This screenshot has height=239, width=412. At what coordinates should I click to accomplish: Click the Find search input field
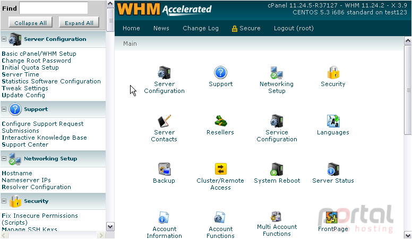[54, 8]
